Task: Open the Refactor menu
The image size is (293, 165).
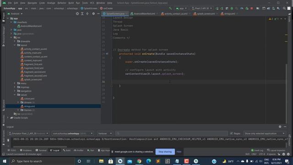Action: click(x=62, y=3)
